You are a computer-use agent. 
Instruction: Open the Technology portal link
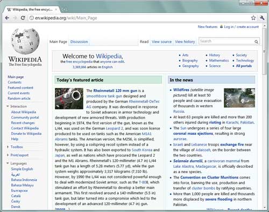[245, 60]
